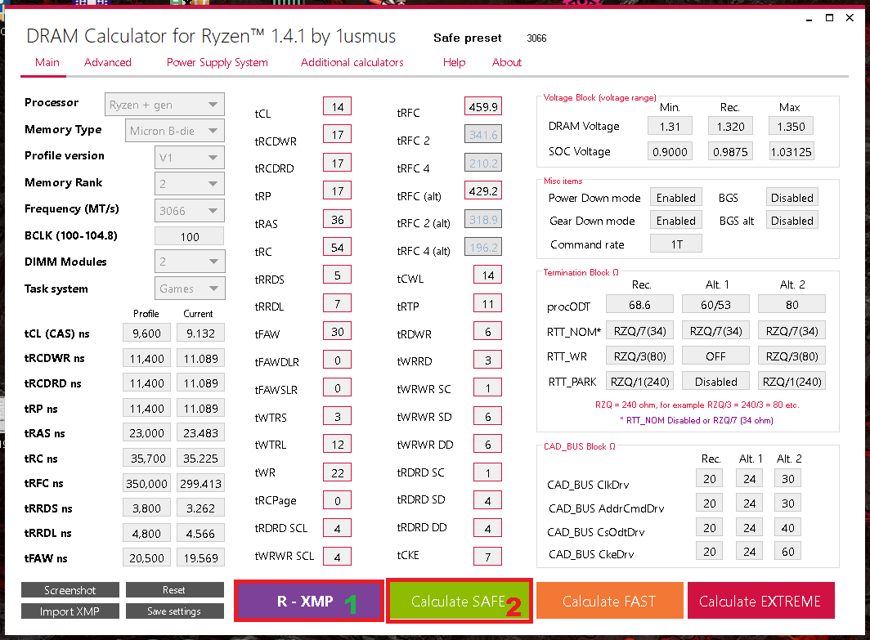
Task: Click the Calculate SAFE button
Action: 460,602
